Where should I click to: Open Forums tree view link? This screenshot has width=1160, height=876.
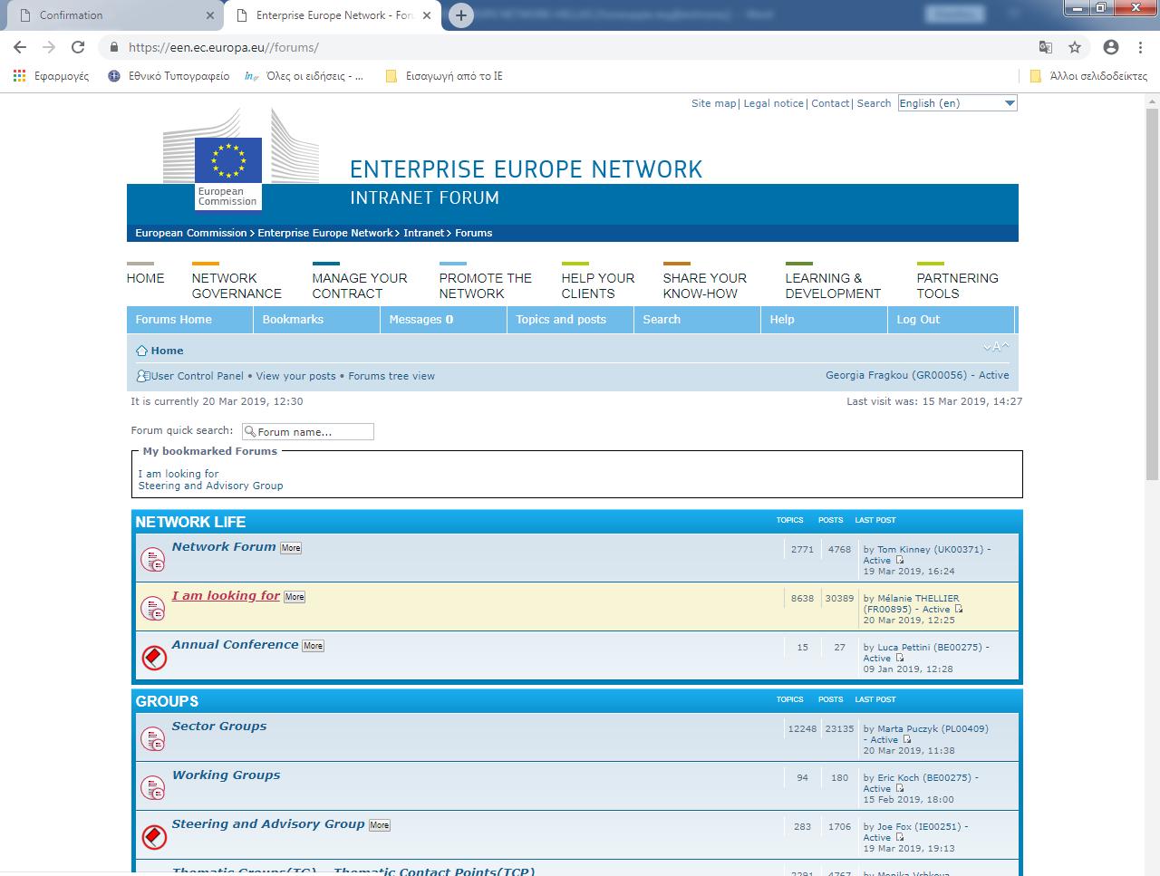point(391,376)
